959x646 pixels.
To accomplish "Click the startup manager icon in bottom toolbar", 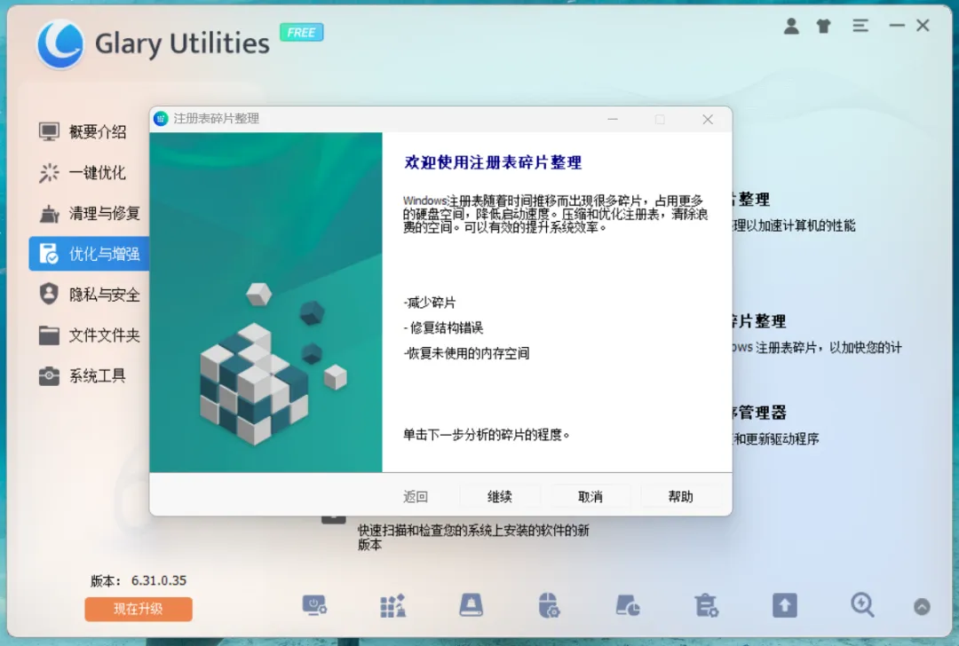I will [314, 606].
